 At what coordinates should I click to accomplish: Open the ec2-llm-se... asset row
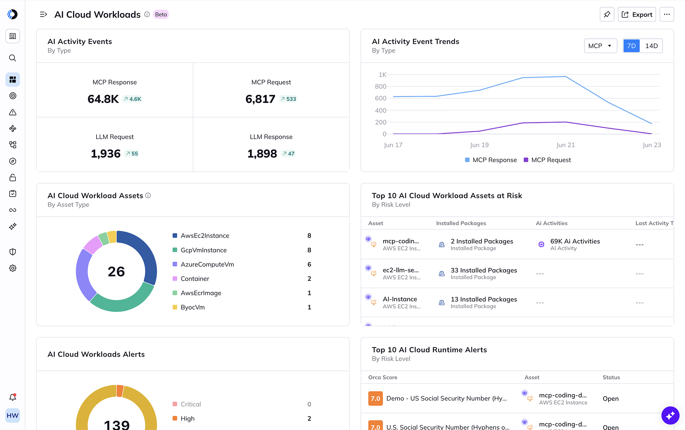(517, 274)
